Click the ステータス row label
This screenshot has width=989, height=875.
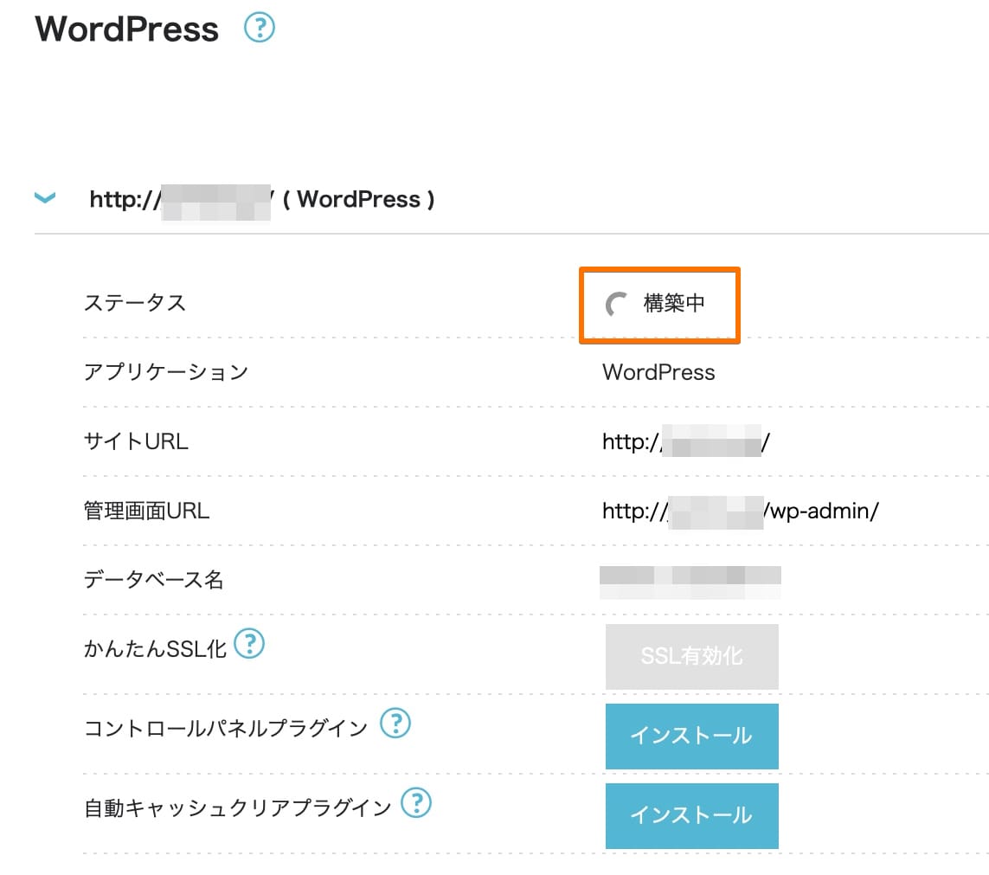(135, 303)
